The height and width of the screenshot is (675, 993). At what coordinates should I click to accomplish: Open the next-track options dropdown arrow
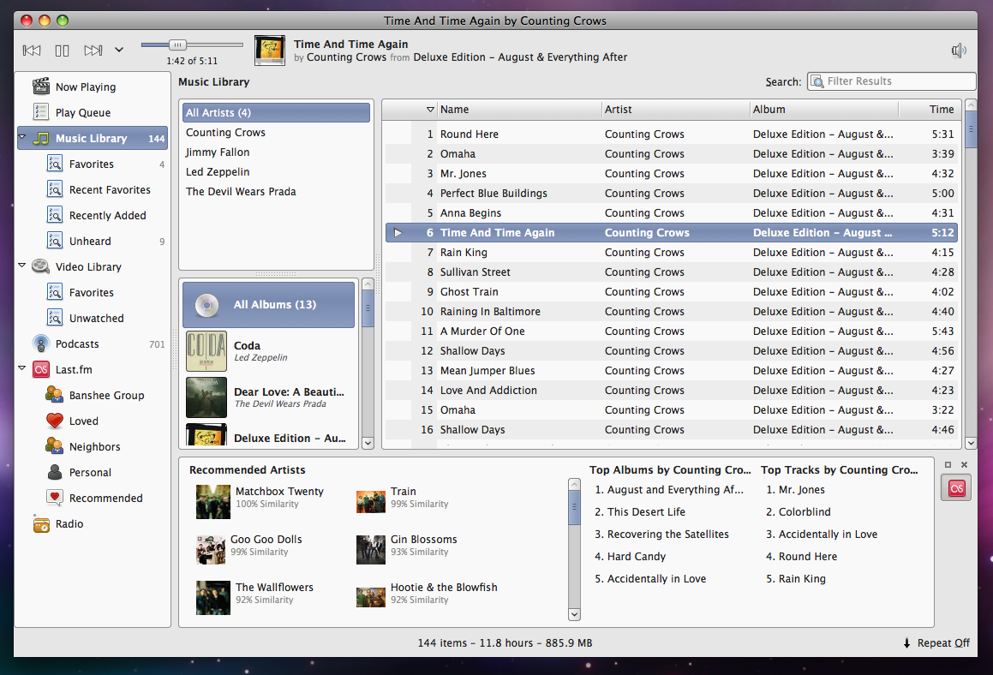tap(118, 50)
